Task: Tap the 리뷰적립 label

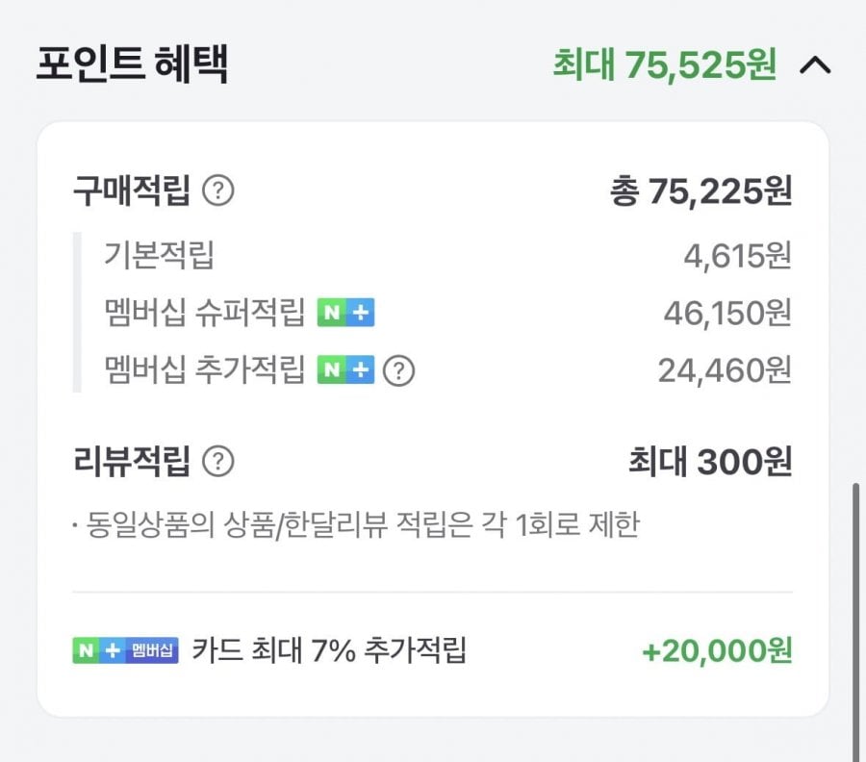Action: [132, 462]
